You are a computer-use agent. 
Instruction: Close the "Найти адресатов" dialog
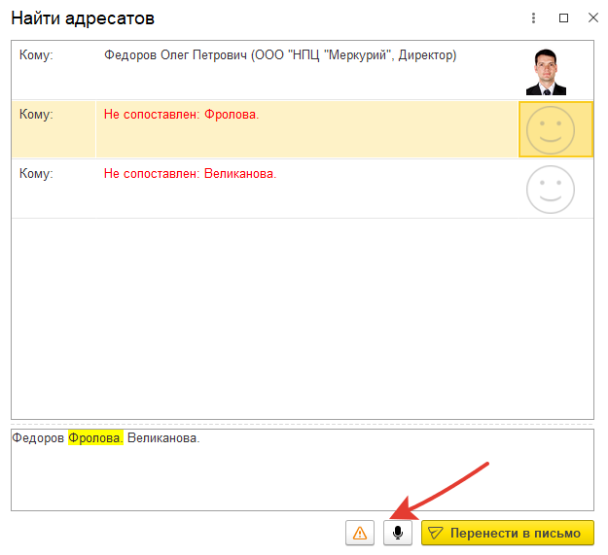[x=592, y=18]
